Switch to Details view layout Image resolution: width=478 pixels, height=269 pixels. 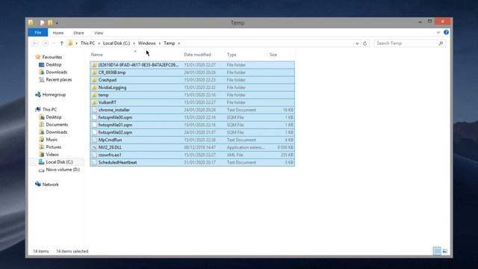coord(437,251)
